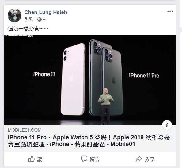
Task: Open the iPhone 11 Pro article headline
Action: [x=89, y=141]
